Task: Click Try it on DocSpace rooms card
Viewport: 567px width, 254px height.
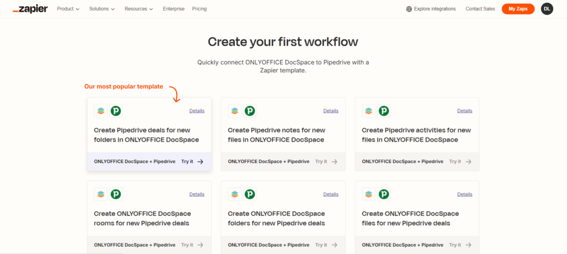Action: tap(187, 245)
